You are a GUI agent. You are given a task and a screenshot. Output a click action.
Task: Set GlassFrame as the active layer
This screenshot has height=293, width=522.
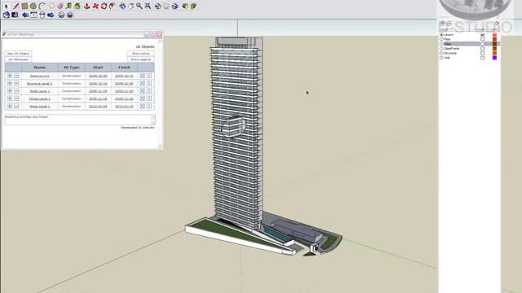pos(441,49)
